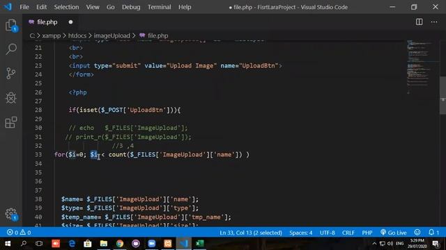
Task: Open XAMPP from the taskbar
Action: 167,244
